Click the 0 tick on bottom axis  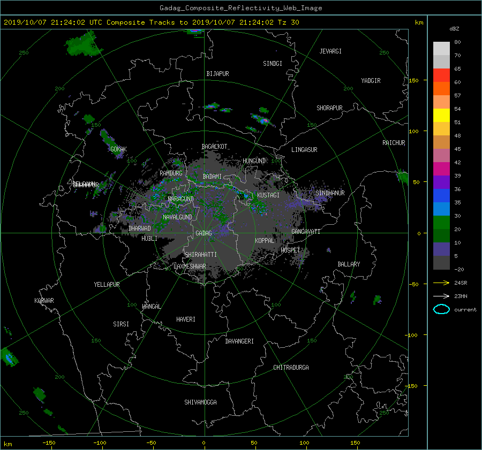(204, 443)
